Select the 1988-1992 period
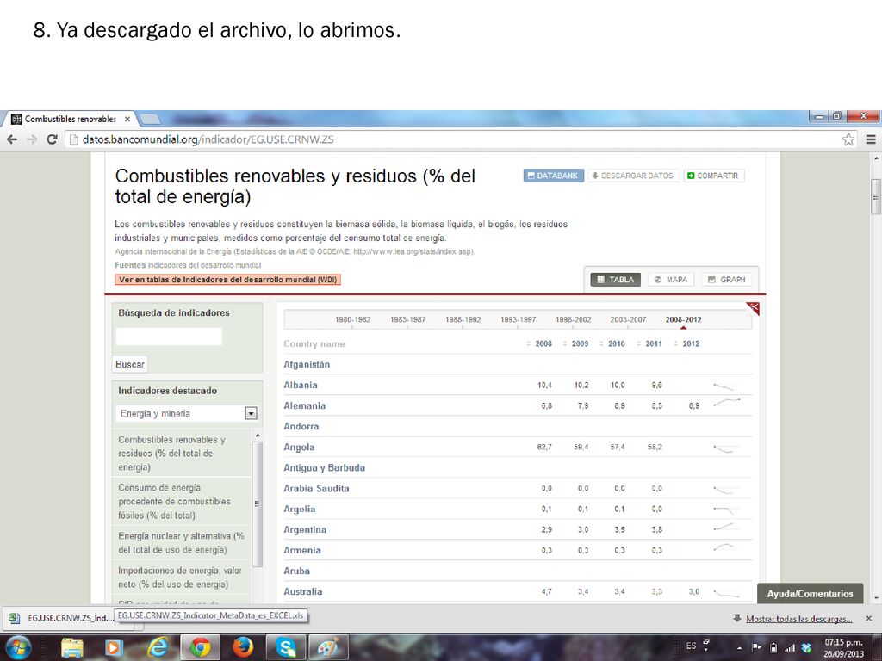The width and height of the screenshot is (882, 661). coord(463,319)
